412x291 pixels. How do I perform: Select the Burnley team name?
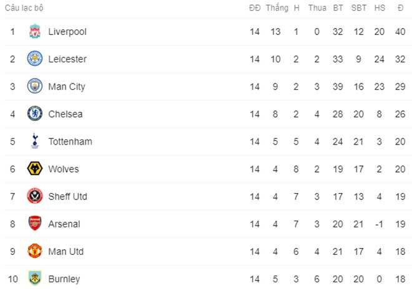coord(64,279)
